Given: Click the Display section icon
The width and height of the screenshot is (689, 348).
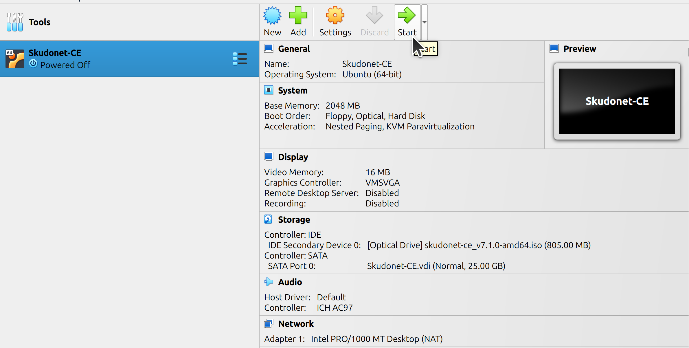Looking at the screenshot, I should point(269,156).
